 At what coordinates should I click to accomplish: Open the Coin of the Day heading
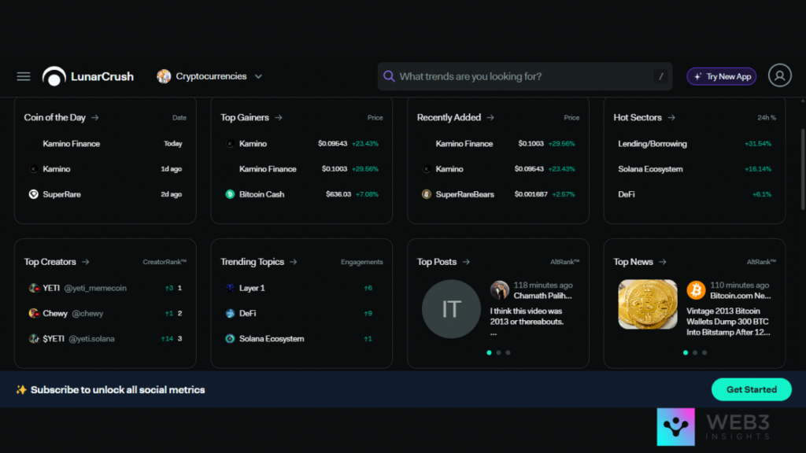pos(54,118)
